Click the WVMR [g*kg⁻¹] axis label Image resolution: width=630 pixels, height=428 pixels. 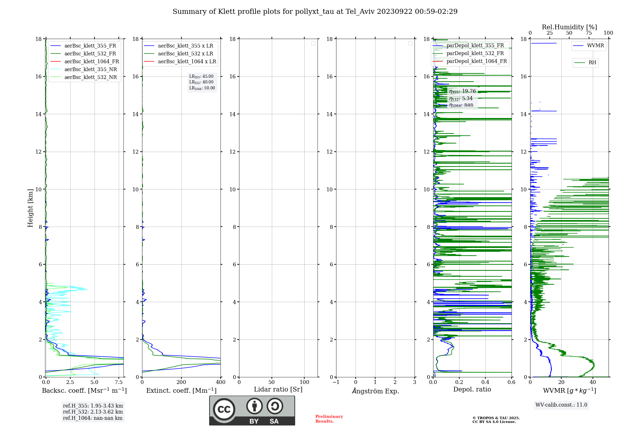(x=570, y=391)
